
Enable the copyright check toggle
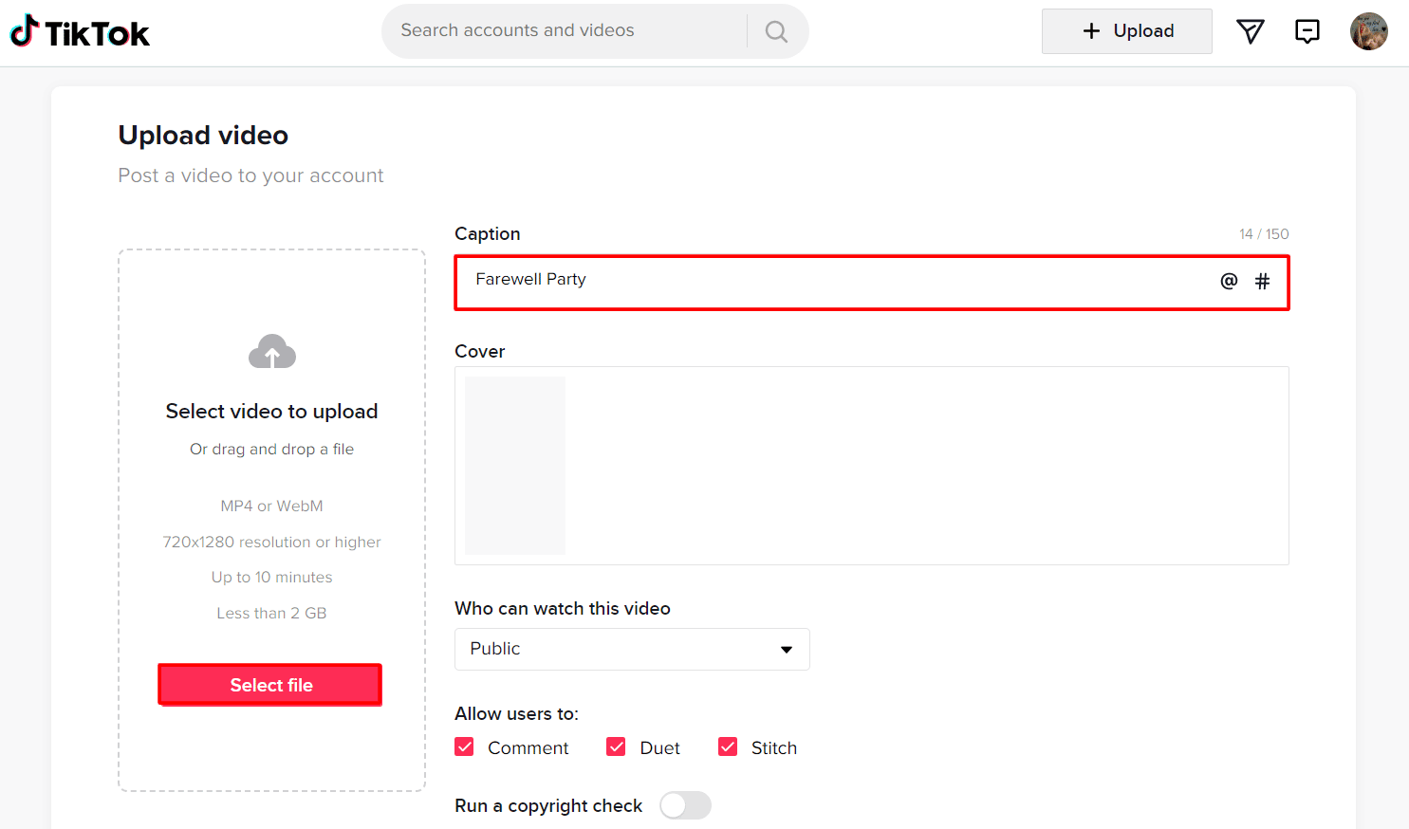click(x=685, y=805)
